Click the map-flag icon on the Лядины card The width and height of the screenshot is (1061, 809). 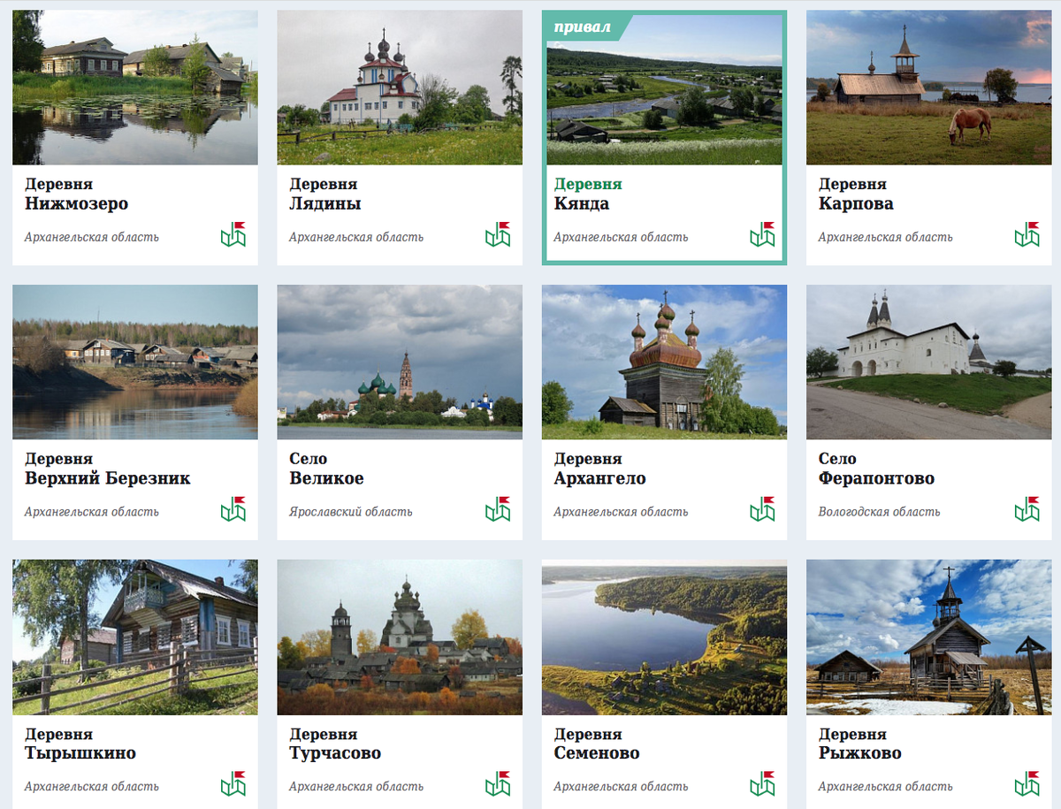pyautogui.click(x=498, y=234)
